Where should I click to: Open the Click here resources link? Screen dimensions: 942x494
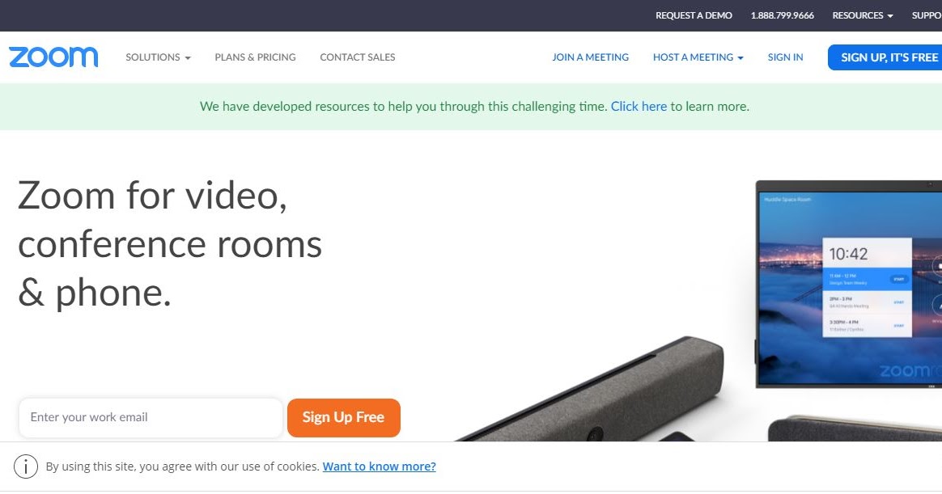click(639, 106)
